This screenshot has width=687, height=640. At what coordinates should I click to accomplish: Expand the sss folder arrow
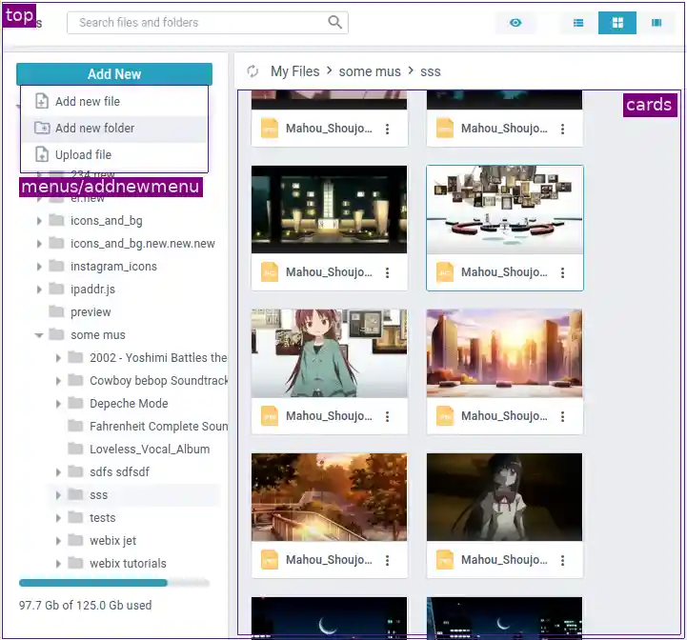[x=58, y=495]
